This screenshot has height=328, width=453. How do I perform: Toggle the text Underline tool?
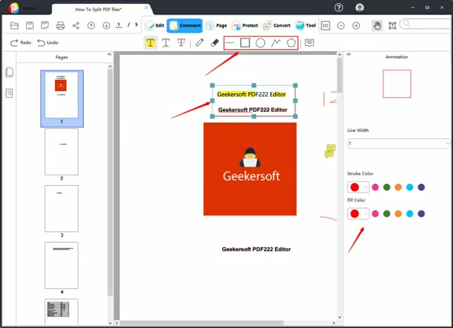coord(166,43)
